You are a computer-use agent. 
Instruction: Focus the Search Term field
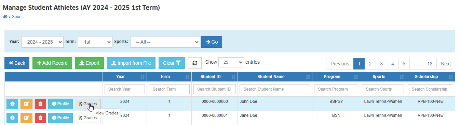(x=169, y=89)
